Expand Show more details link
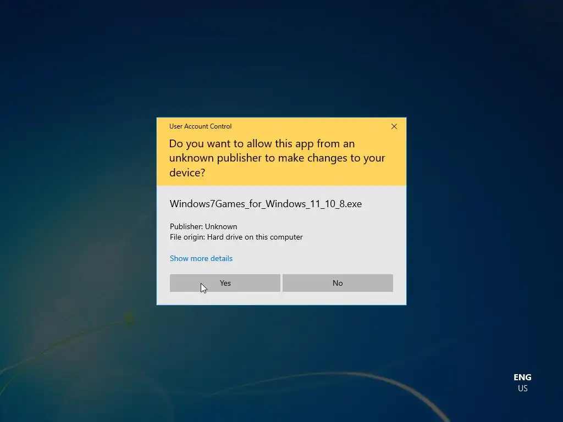Viewport: 563px width, 422px height. pos(201,258)
